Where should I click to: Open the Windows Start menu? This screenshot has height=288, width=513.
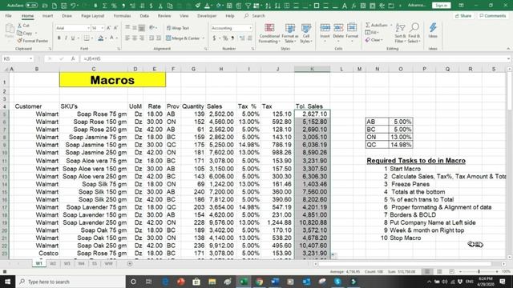pos(7,282)
